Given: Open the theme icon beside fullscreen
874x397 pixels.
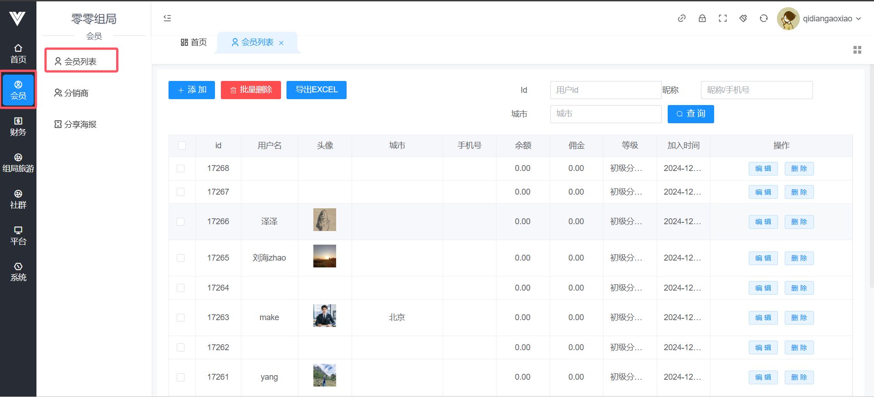Looking at the screenshot, I should click(x=743, y=18).
